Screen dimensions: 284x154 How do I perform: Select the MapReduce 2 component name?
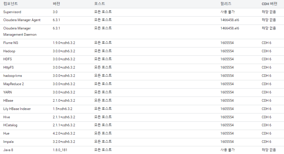click(x=13, y=84)
